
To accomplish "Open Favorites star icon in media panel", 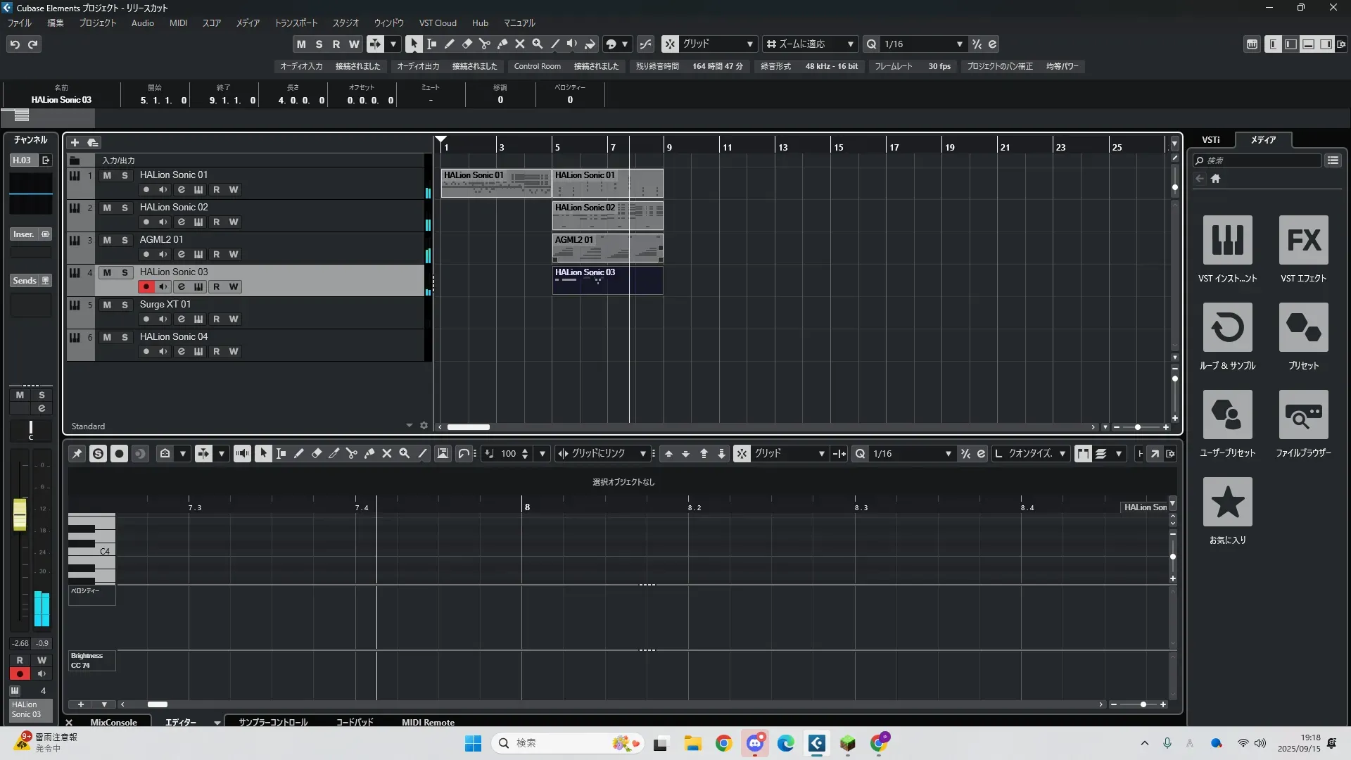I will (1227, 502).
